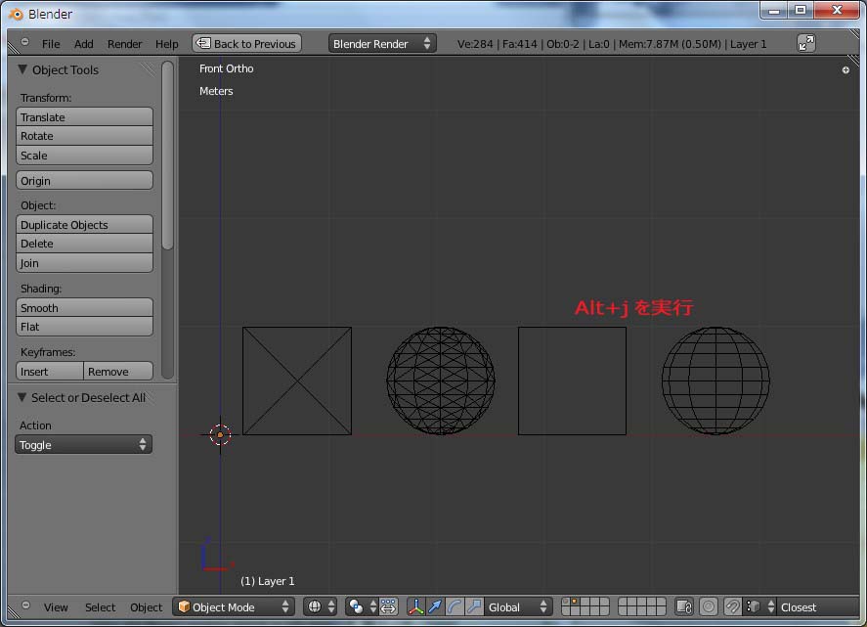Enable the rotate manipulator arc

[x=455, y=607]
